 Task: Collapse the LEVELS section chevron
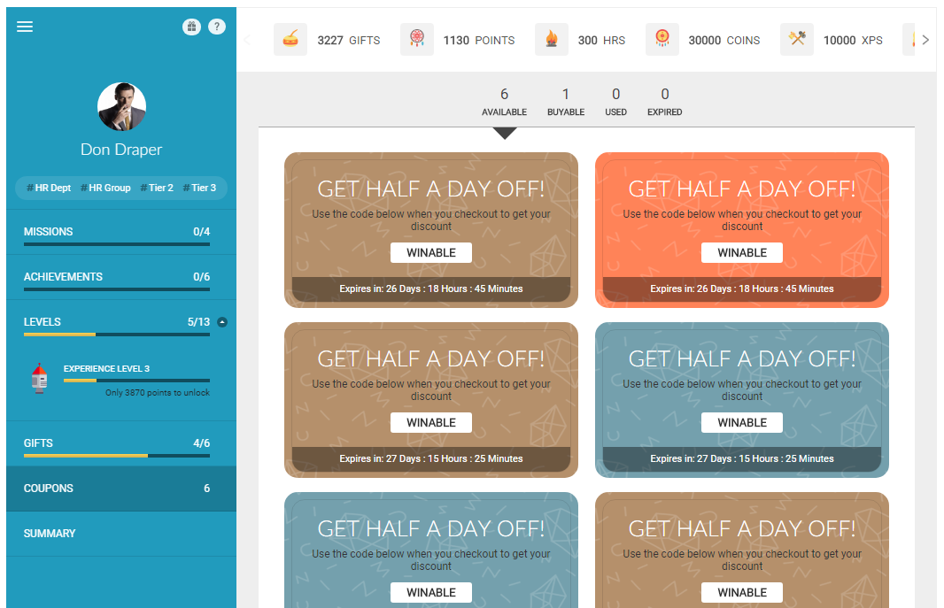point(222,322)
